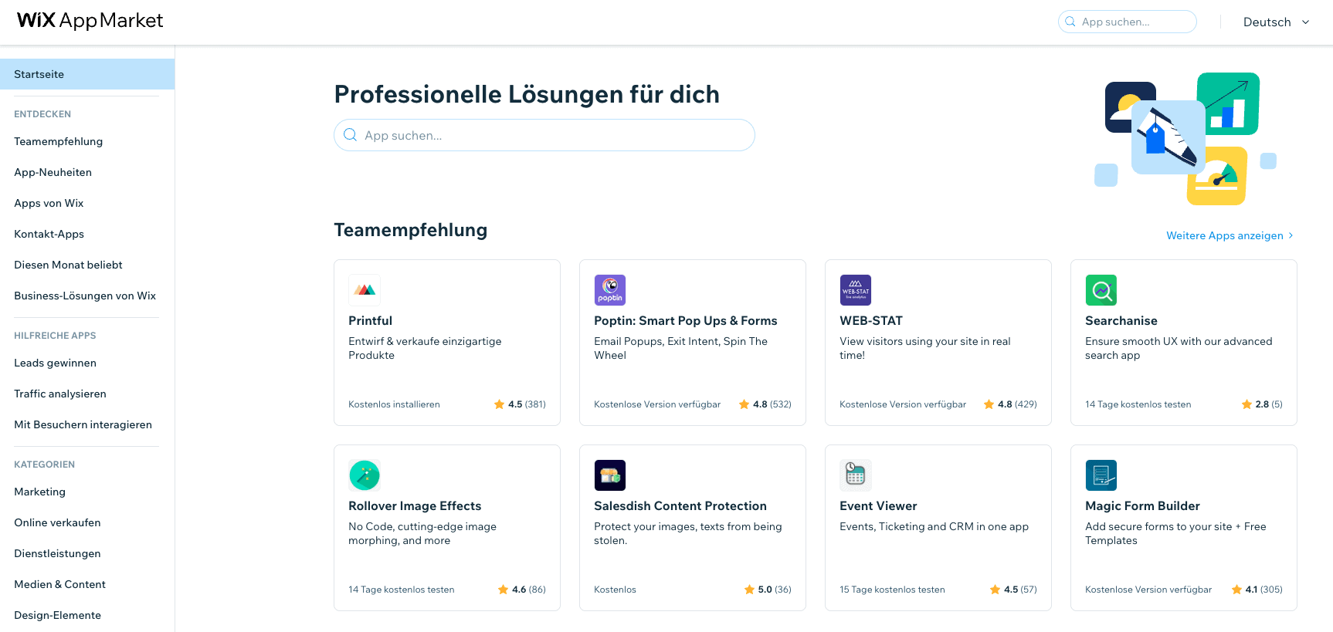Open the Salesdish Content Protection icon

[x=610, y=475]
